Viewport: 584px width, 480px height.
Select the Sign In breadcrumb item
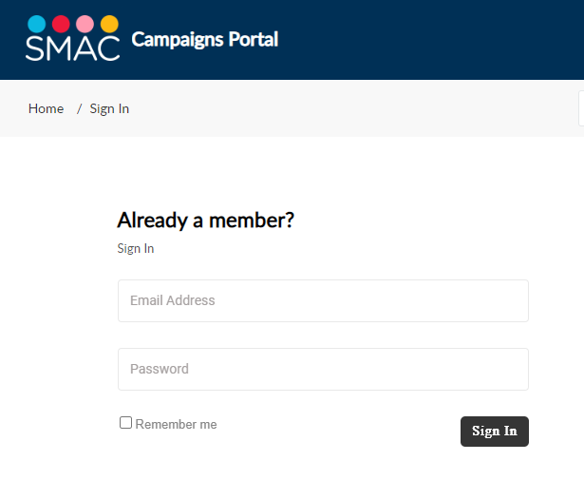click(109, 108)
